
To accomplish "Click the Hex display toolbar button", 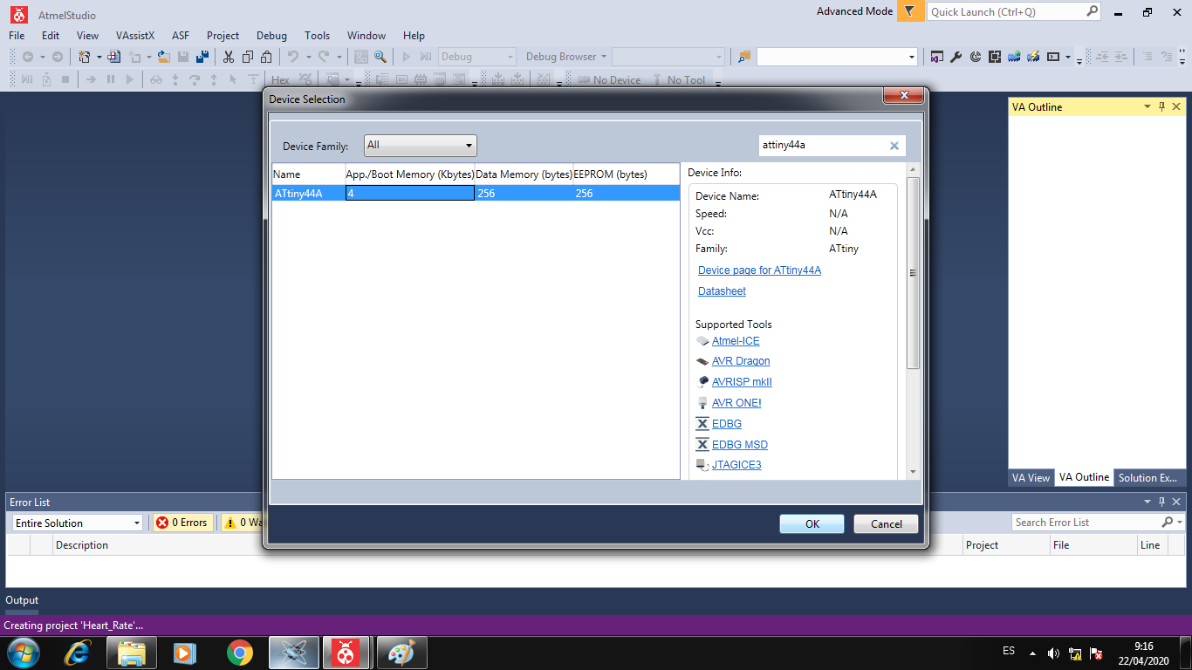I will 281,80.
